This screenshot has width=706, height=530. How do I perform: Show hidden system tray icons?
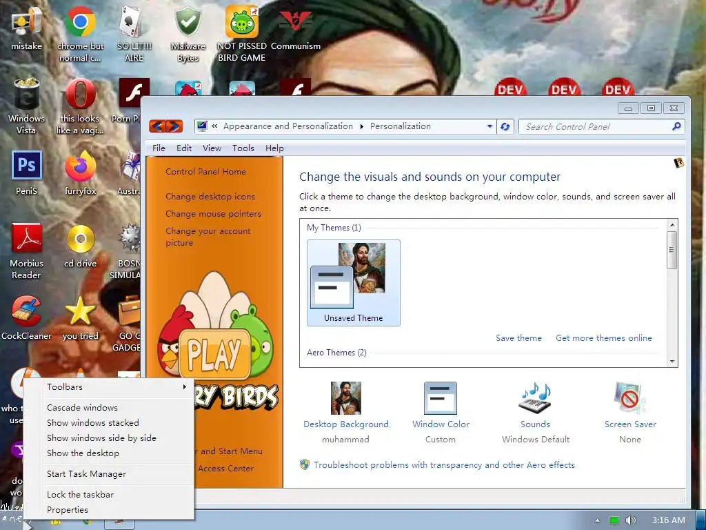pyautogui.click(x=597, y=520)
